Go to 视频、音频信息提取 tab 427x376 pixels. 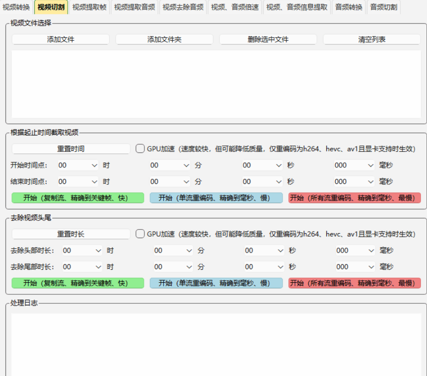[297, 7]
